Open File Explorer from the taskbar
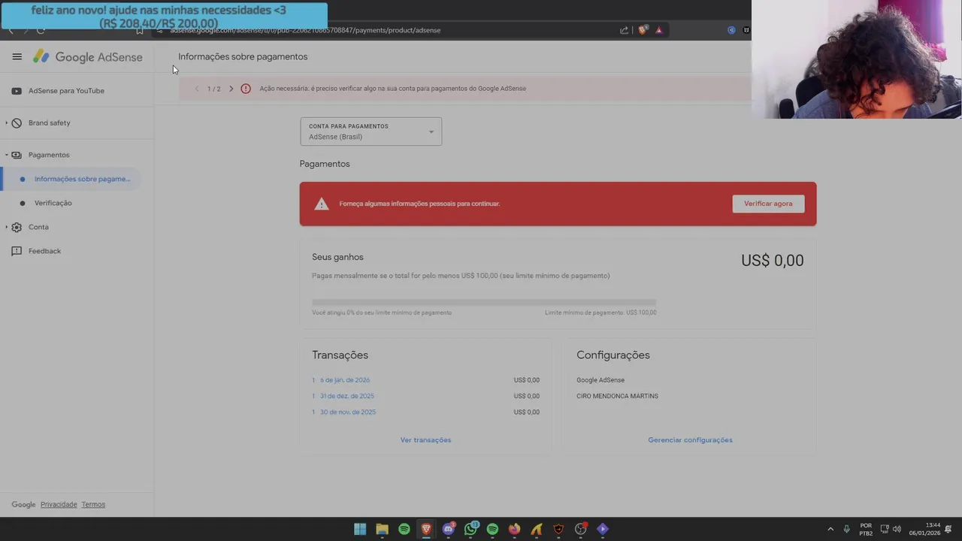Screen dimensions: 962x541 tap(382, 529)
